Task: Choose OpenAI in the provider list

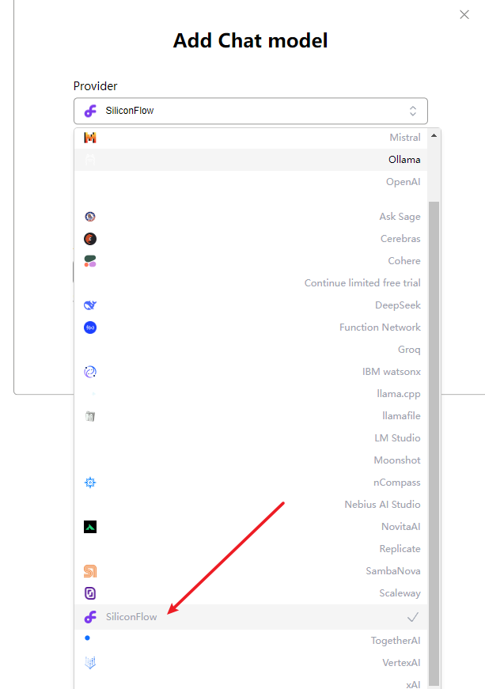Action: click(x=403, y=182)
